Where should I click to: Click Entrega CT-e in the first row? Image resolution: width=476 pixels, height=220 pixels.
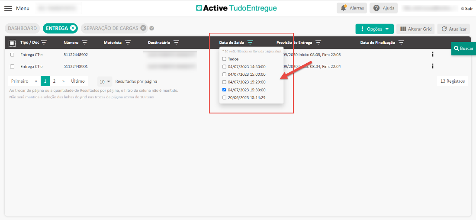point(32,55)
